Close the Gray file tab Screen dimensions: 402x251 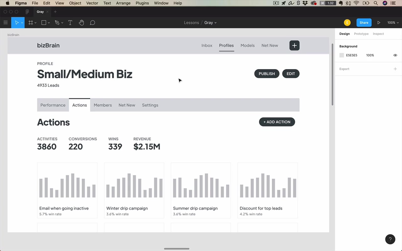pos(47,12)
